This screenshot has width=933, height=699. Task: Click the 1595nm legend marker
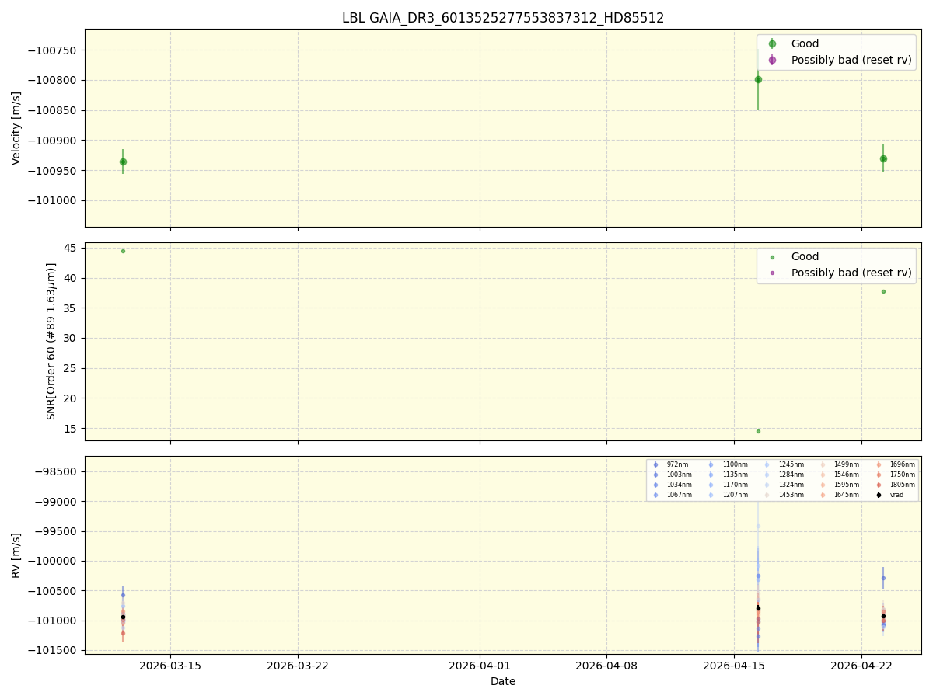point(823,485)
